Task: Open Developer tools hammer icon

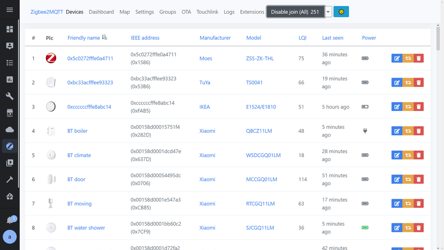Action: click(x=10, y=180)
